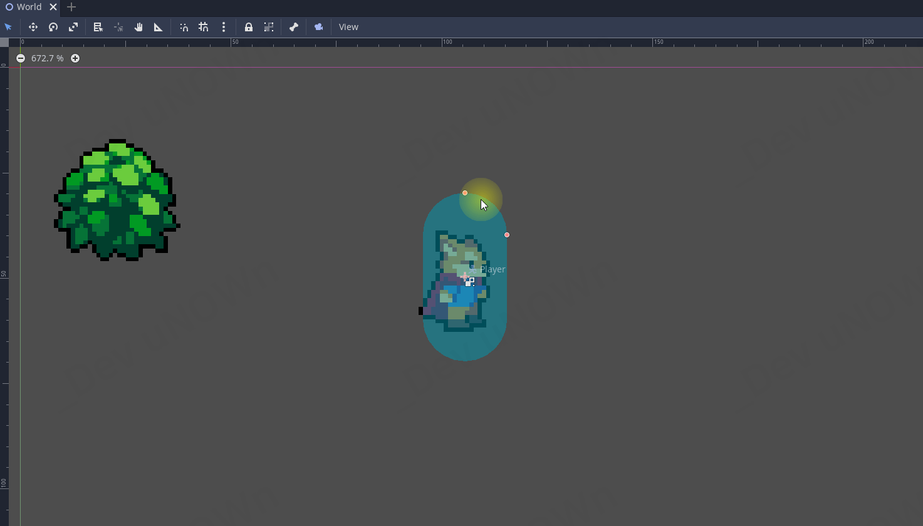
Task: Activate the Scale mode tool
Action: coord(73,27)
